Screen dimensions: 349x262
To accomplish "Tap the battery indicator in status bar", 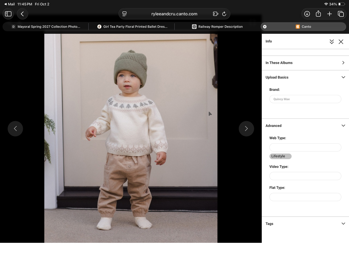I will (341, 4).
